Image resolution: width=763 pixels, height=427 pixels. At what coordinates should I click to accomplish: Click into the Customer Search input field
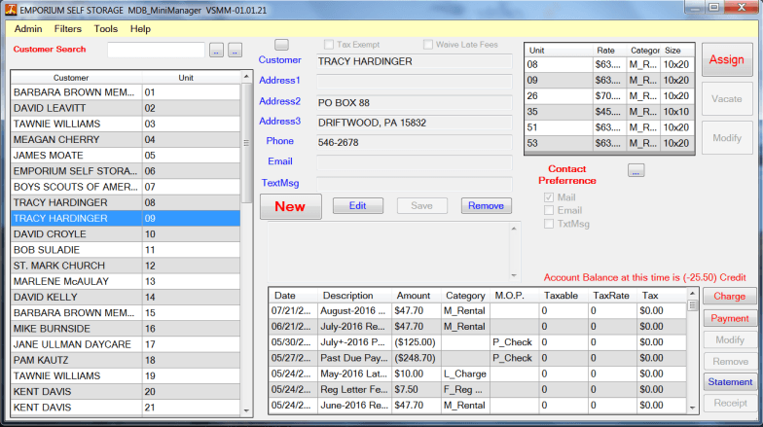click(156, 50)
